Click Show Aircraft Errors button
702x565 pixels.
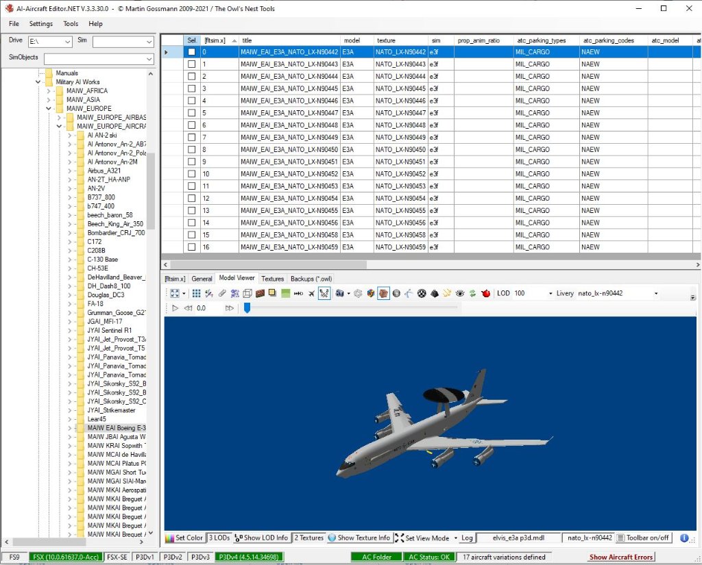[620, 557]
